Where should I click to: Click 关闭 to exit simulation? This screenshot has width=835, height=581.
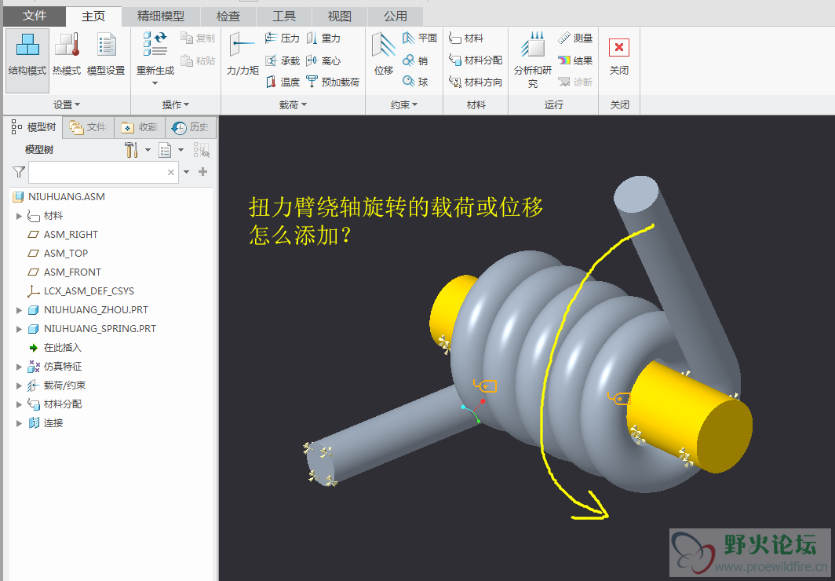(618, 56)
